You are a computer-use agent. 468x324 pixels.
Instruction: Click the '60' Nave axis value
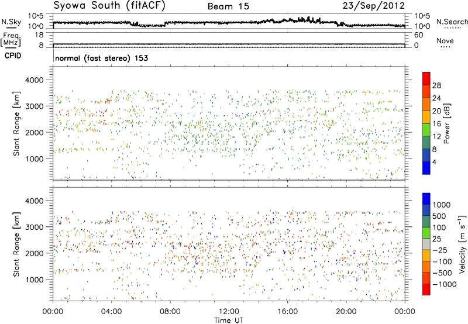click(x=418, y=35)
